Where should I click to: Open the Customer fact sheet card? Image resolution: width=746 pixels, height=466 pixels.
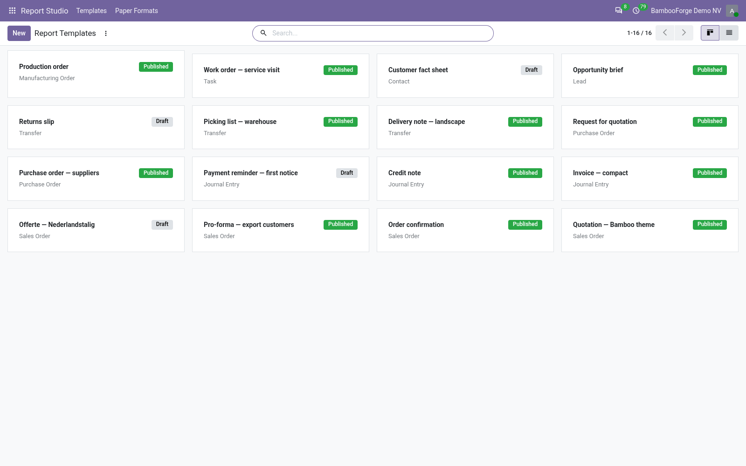click(x=465, y=75)
